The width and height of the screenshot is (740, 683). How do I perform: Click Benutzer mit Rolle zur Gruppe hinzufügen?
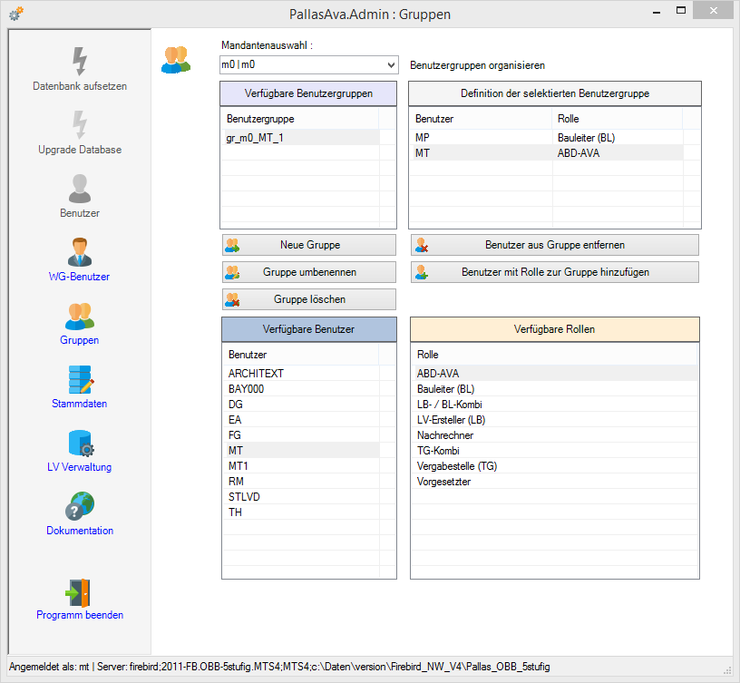(555, 272)
